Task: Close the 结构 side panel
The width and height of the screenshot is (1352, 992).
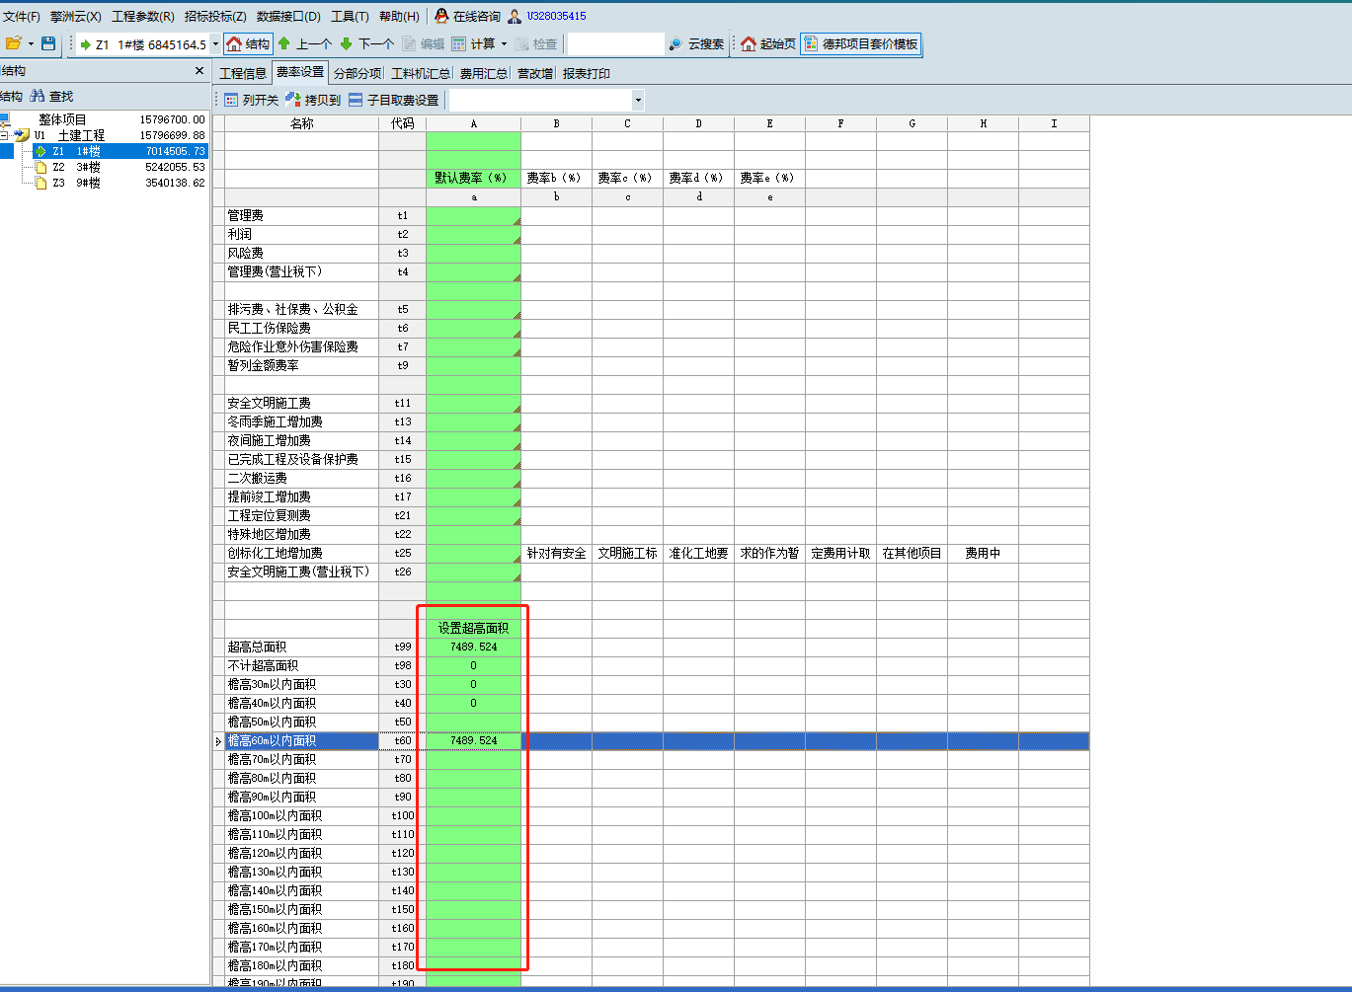Action: [199, 71]
